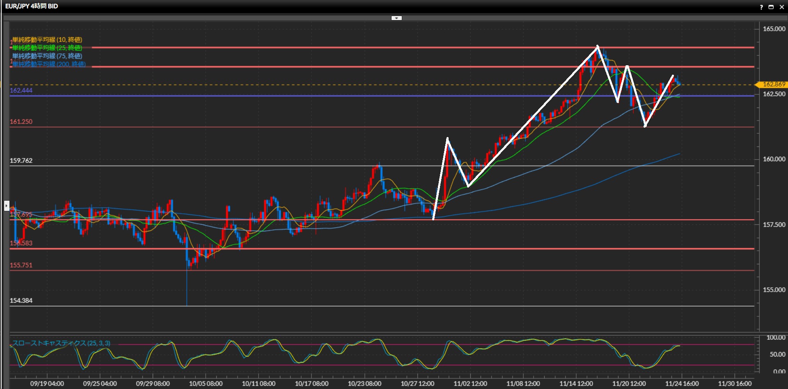Image resolution: width=788 pixels, height=389 pixels.
Task: Maximize the EUR/JPY chart window
Action: (x=771, y=7)
